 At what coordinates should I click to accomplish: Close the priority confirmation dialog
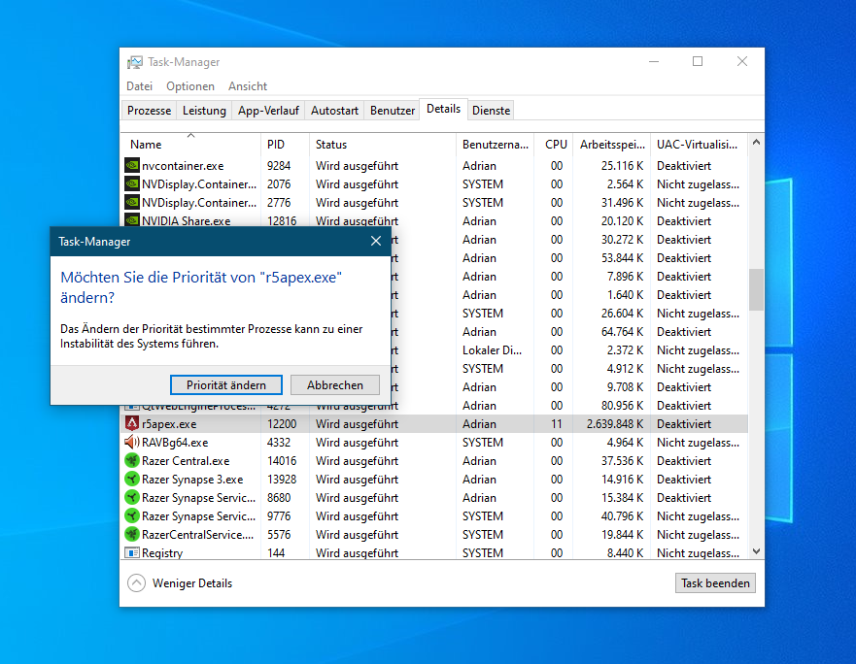376,241
